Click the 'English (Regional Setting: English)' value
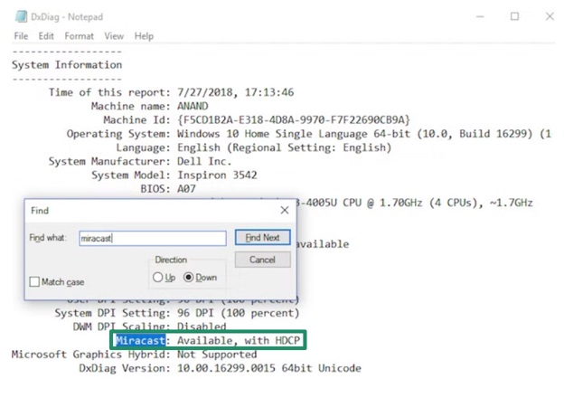564x398 pixels. coord(284,147)
